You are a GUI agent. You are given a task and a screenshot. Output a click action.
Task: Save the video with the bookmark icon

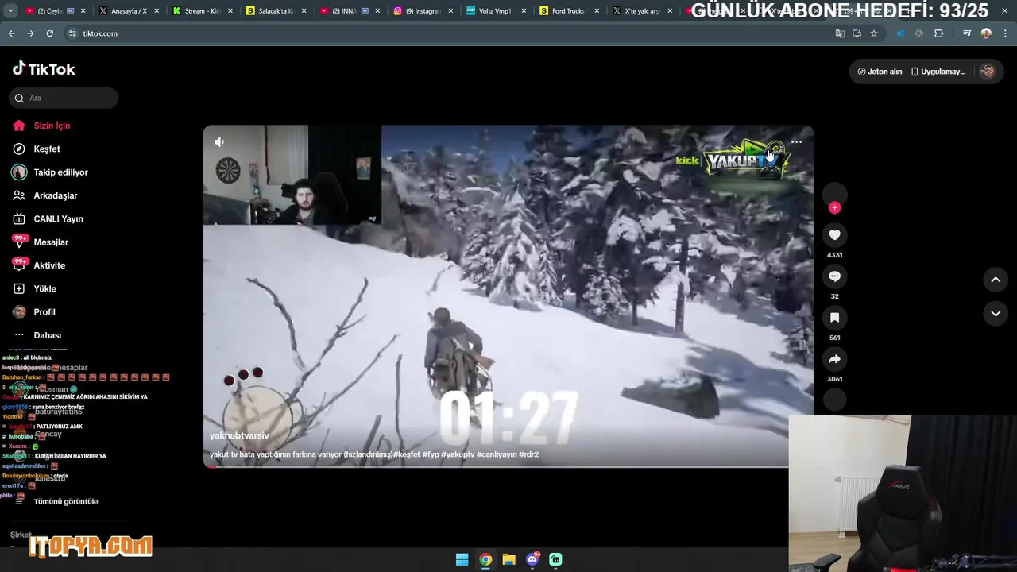834,318
